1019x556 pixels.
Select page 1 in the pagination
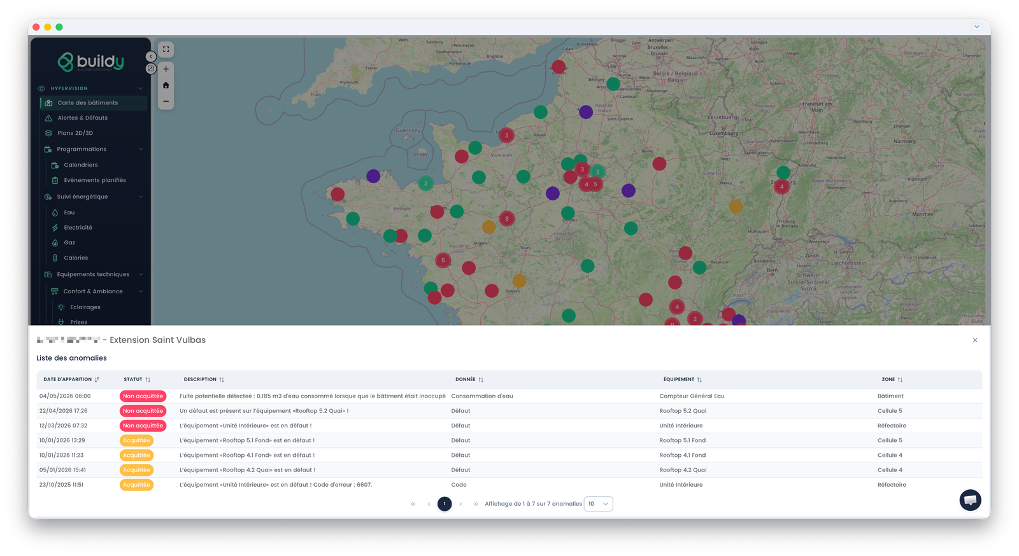tap(445, 504)
